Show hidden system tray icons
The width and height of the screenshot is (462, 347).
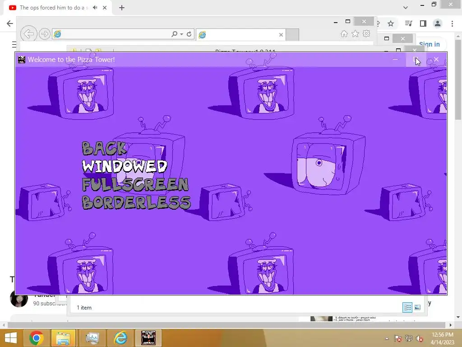(387, 338)
